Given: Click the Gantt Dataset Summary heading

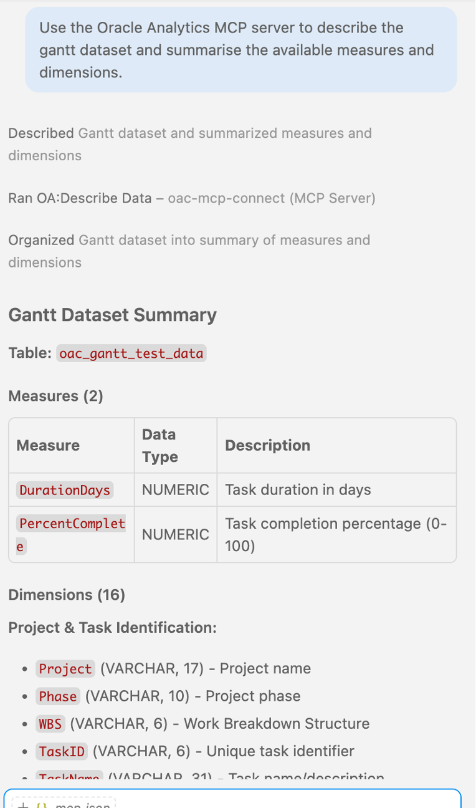Looking at the screenshot, I should tap(113, 315).
